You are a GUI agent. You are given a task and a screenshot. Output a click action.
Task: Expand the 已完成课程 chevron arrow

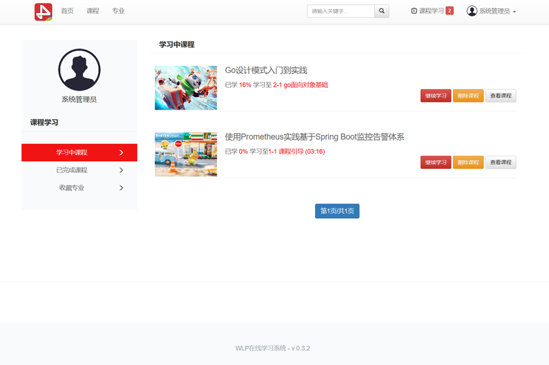tap(121, 170)
